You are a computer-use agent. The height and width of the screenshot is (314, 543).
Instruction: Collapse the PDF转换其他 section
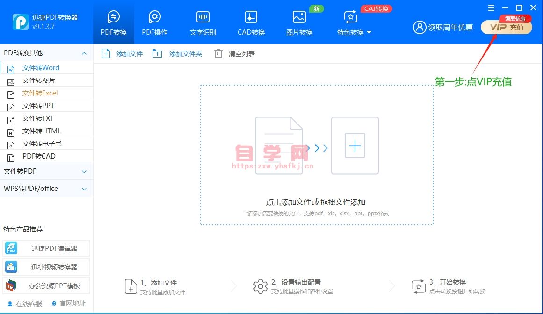[x=84, y=53]
